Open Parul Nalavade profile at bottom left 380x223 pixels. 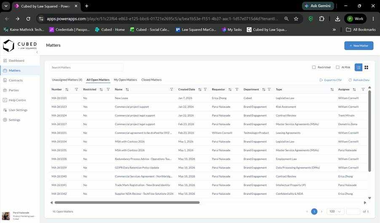coord(20,215)
